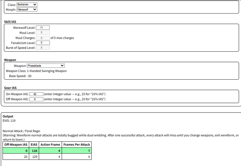
Task: Click the 'Output' section heading
Action: [x=8, y=116]
